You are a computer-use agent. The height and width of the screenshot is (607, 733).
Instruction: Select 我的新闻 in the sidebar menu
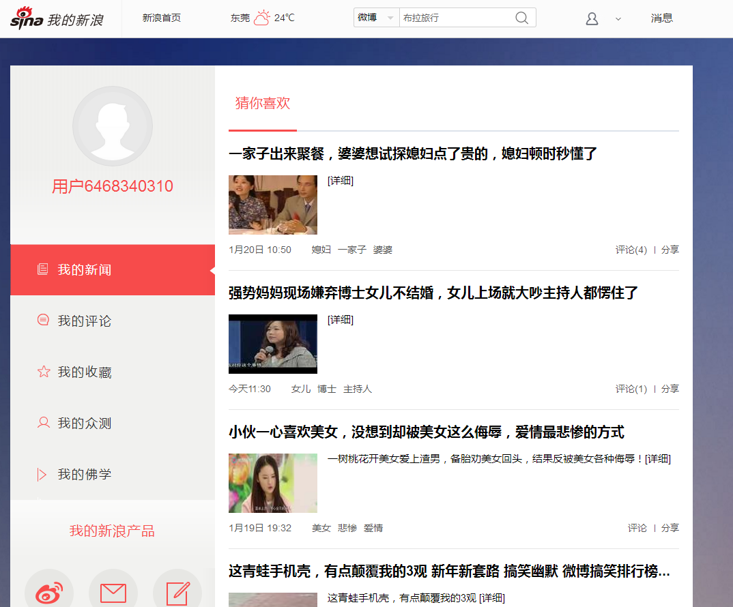(113, 269)
